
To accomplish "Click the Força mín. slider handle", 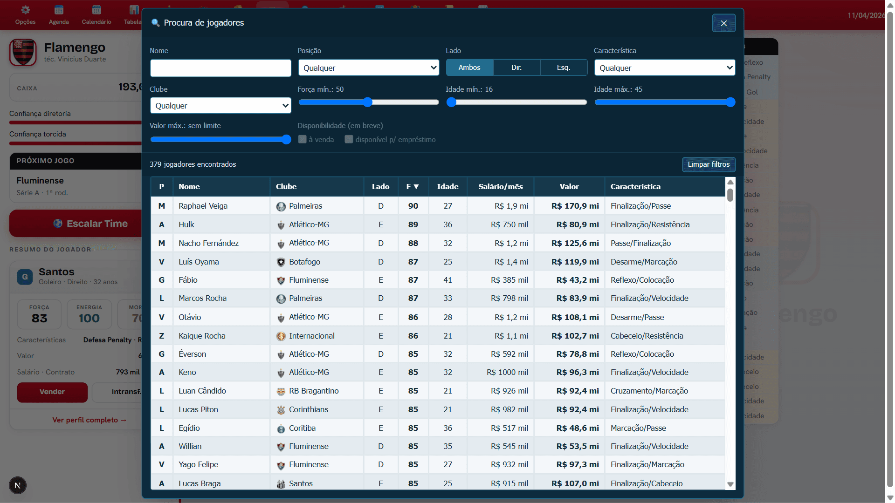I will 368,102.
